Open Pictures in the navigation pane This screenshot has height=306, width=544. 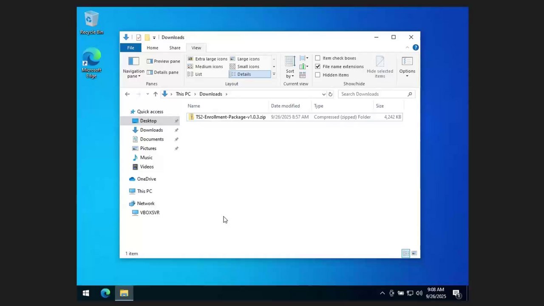tap(148, 148)
